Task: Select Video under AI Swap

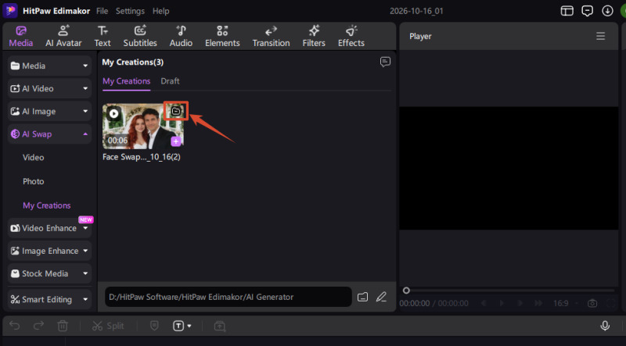Action: pyautogui.click(x=34, y=158)
